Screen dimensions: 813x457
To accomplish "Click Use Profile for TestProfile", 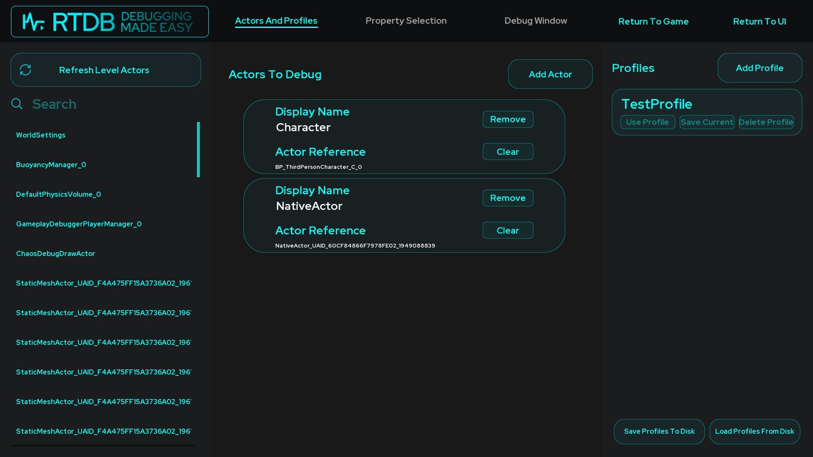I will point(647,122).
